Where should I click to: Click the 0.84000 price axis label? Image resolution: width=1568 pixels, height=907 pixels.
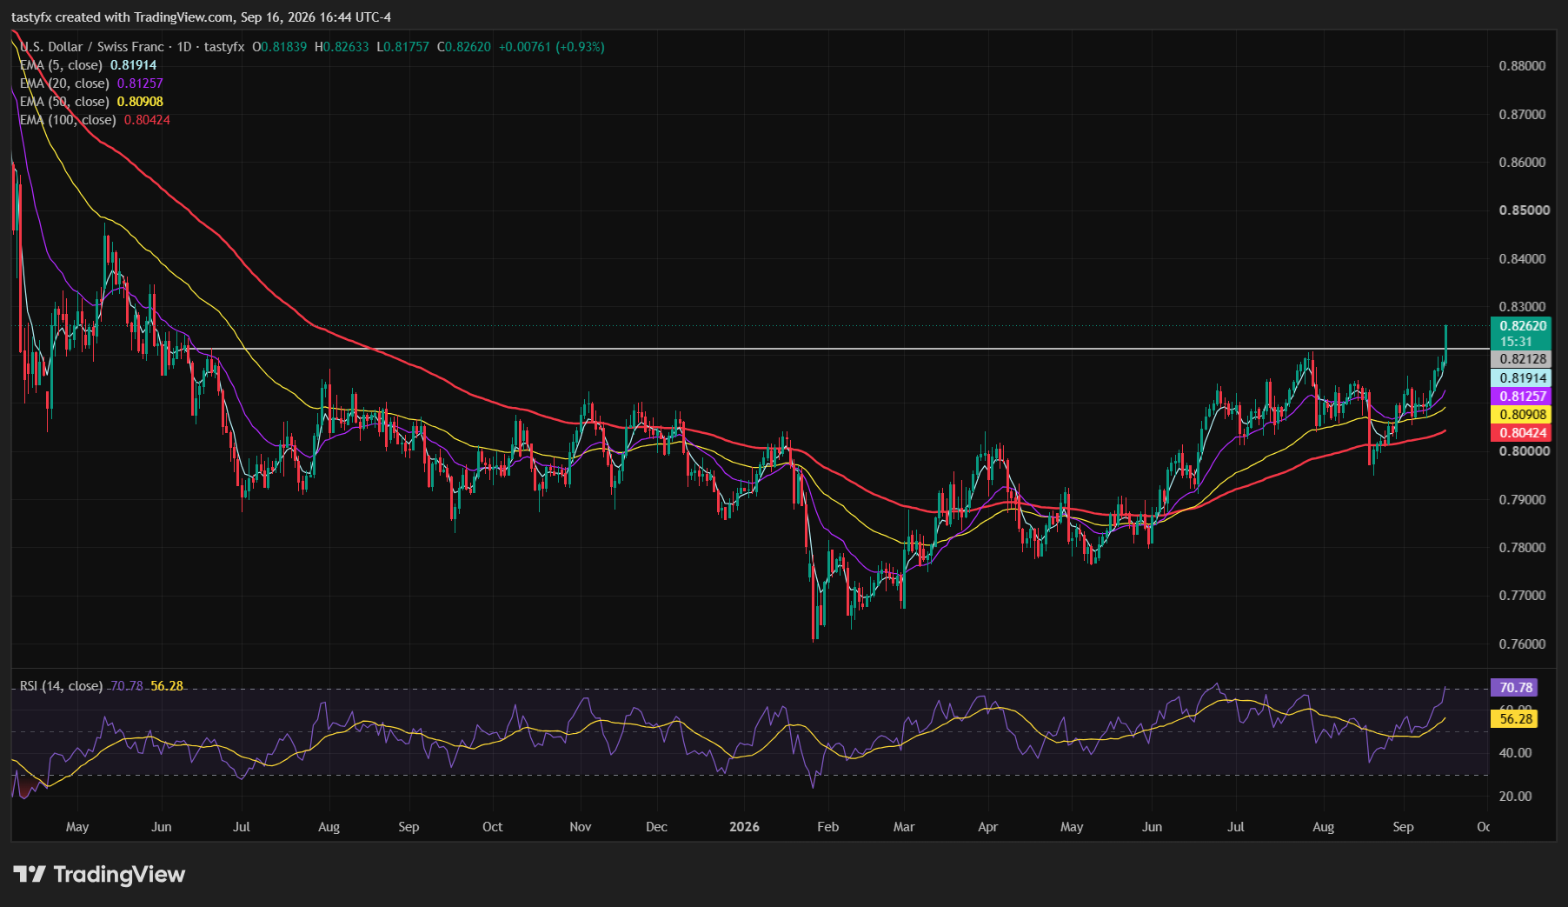coord(1523,259)
